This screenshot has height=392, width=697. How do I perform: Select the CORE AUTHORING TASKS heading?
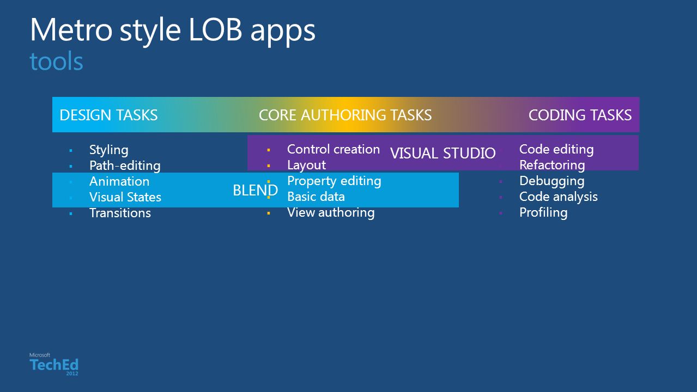pos(345,115)
